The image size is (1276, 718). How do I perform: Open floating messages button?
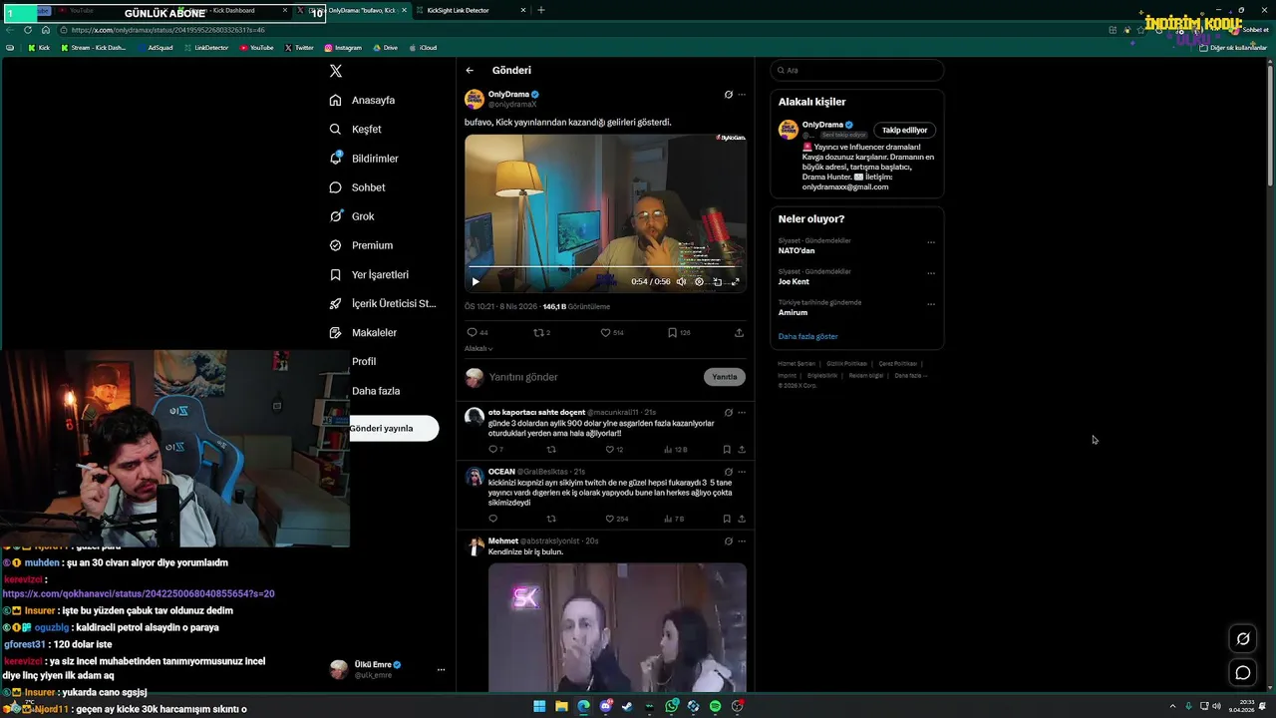tap(1243, 673)
